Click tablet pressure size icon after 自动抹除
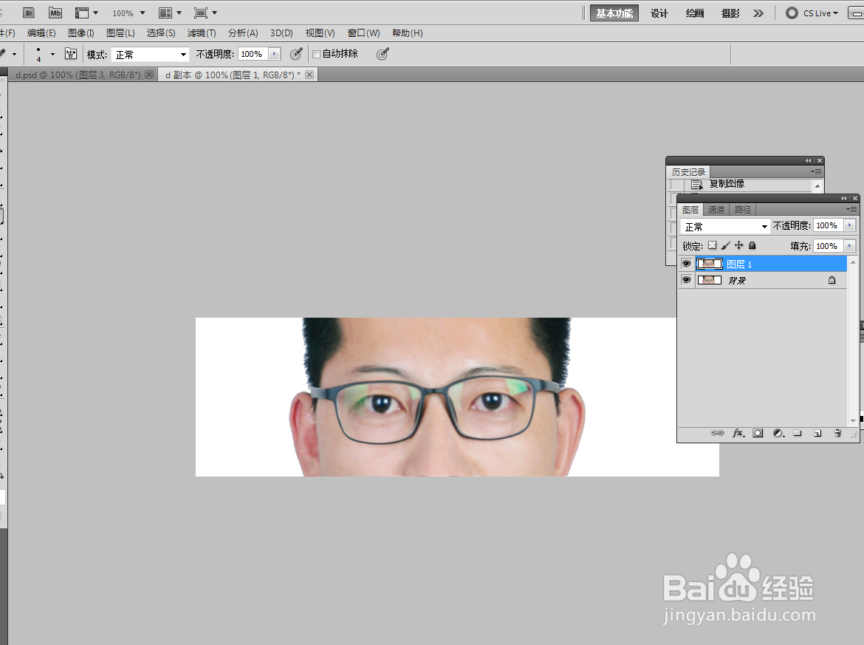The image size is (864, 645). pyautogui.click(x=383, y=53)
